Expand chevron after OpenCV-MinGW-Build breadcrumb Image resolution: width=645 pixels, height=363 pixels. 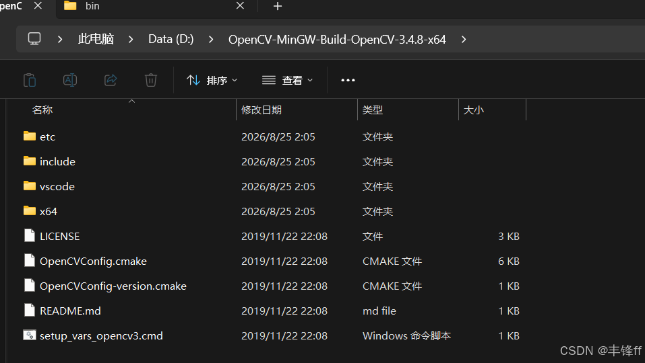[464, 40]
